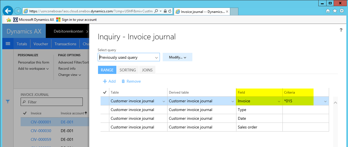Open the browser favorites star icon
The width and height of the screenshot is (348, 147).
pyautogui.click(x=335, y=11)
